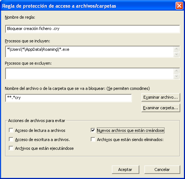Close the file access protection rule dialog
The width and height of the screenshot is (185, 179).
[179, 6]
